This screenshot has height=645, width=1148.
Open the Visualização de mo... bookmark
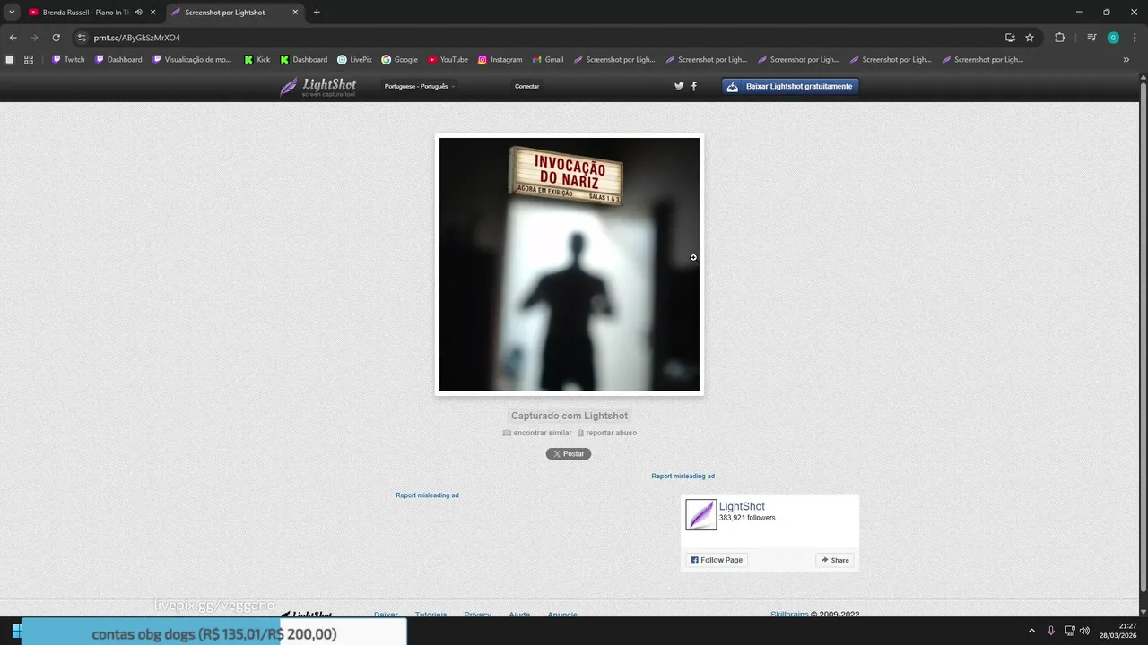click(x=192, y=60)
